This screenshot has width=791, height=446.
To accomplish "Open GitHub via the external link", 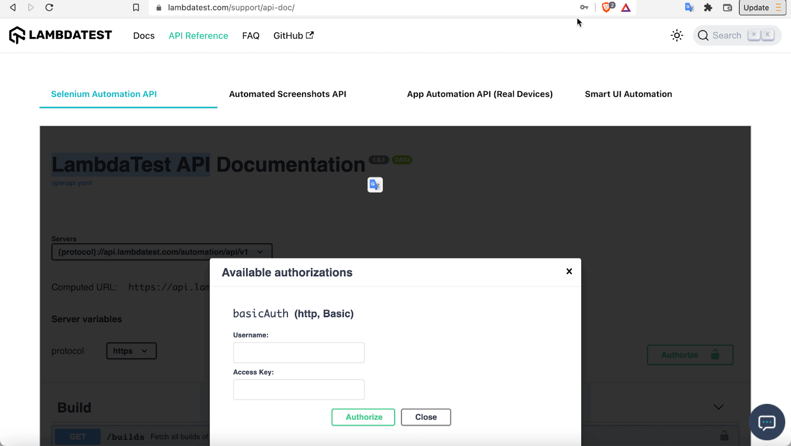I will pyautogui.click(x=293, y=35).
